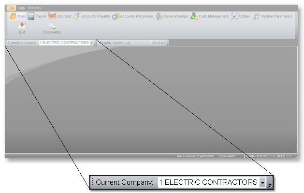The height and width of the screenshot is (193, 304).
Task: Click the SCRL indicator in the status bar
Action: coord(289,156)
